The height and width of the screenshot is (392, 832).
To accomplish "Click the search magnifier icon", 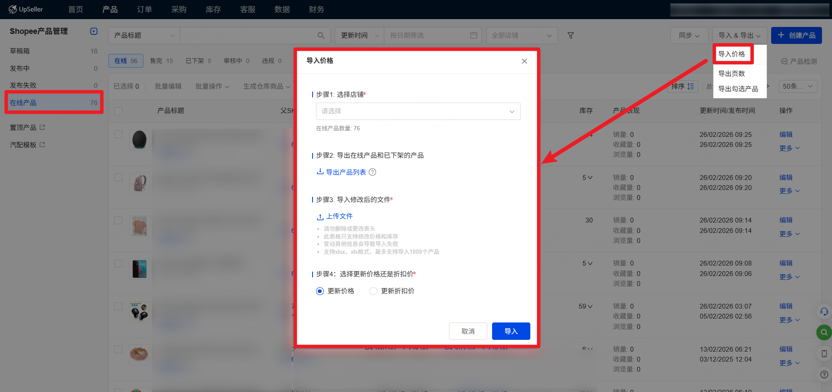I will tap(321, 36).
